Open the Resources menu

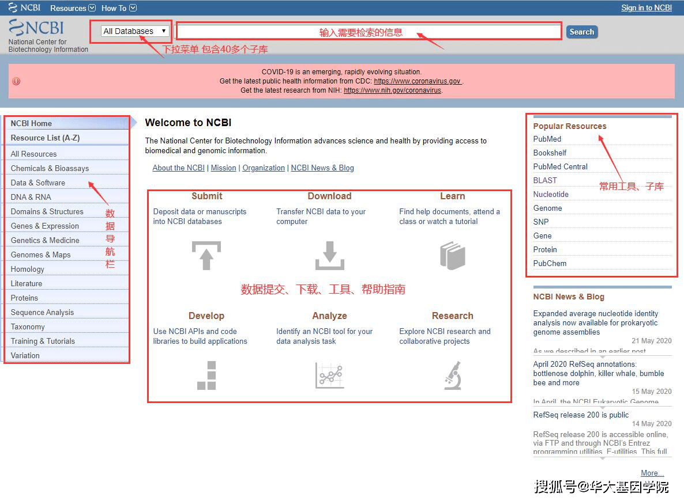click(72, 7)
